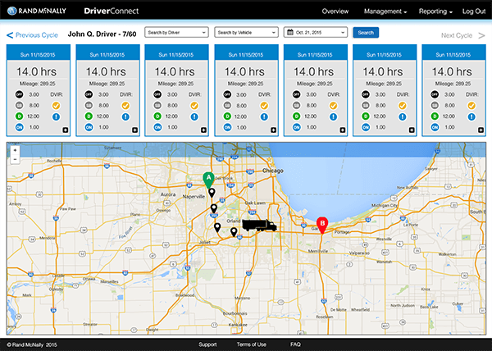The width and height of the screenshot is (492, 351).
Task: Click the Oak Lawn label on map
Action: click(255, 203)
